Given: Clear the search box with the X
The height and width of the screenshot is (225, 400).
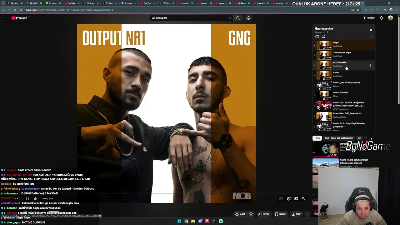Looking at the screenshot, I should (230, 18).
